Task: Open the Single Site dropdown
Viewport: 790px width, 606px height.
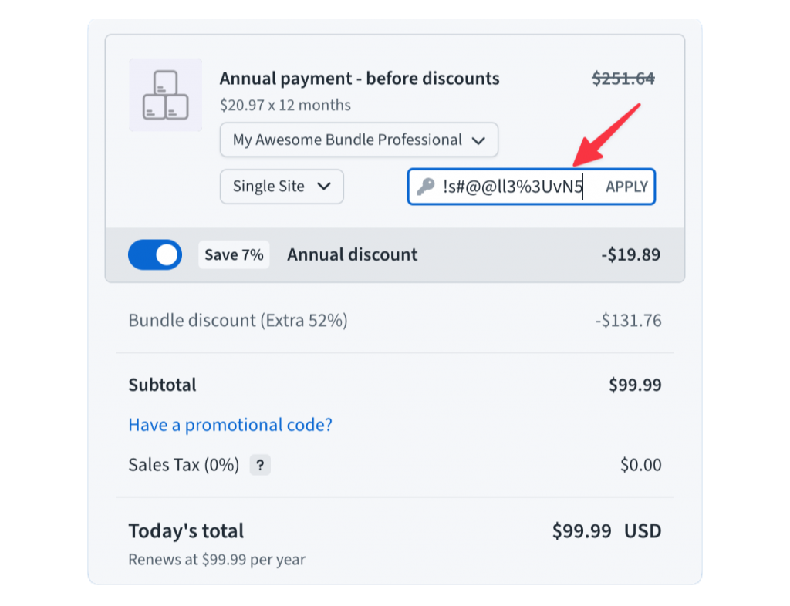Action: click(282, 186)
